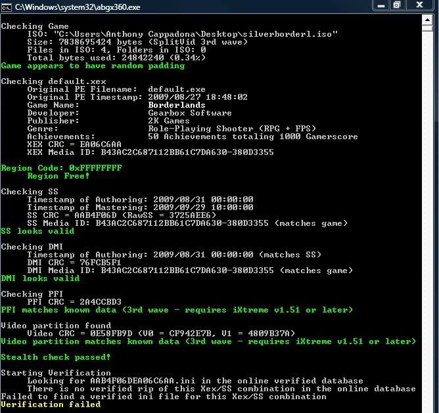
Task: Click the 'Verification failed' message
Action: pyautogui.click(x=51, y=404)
